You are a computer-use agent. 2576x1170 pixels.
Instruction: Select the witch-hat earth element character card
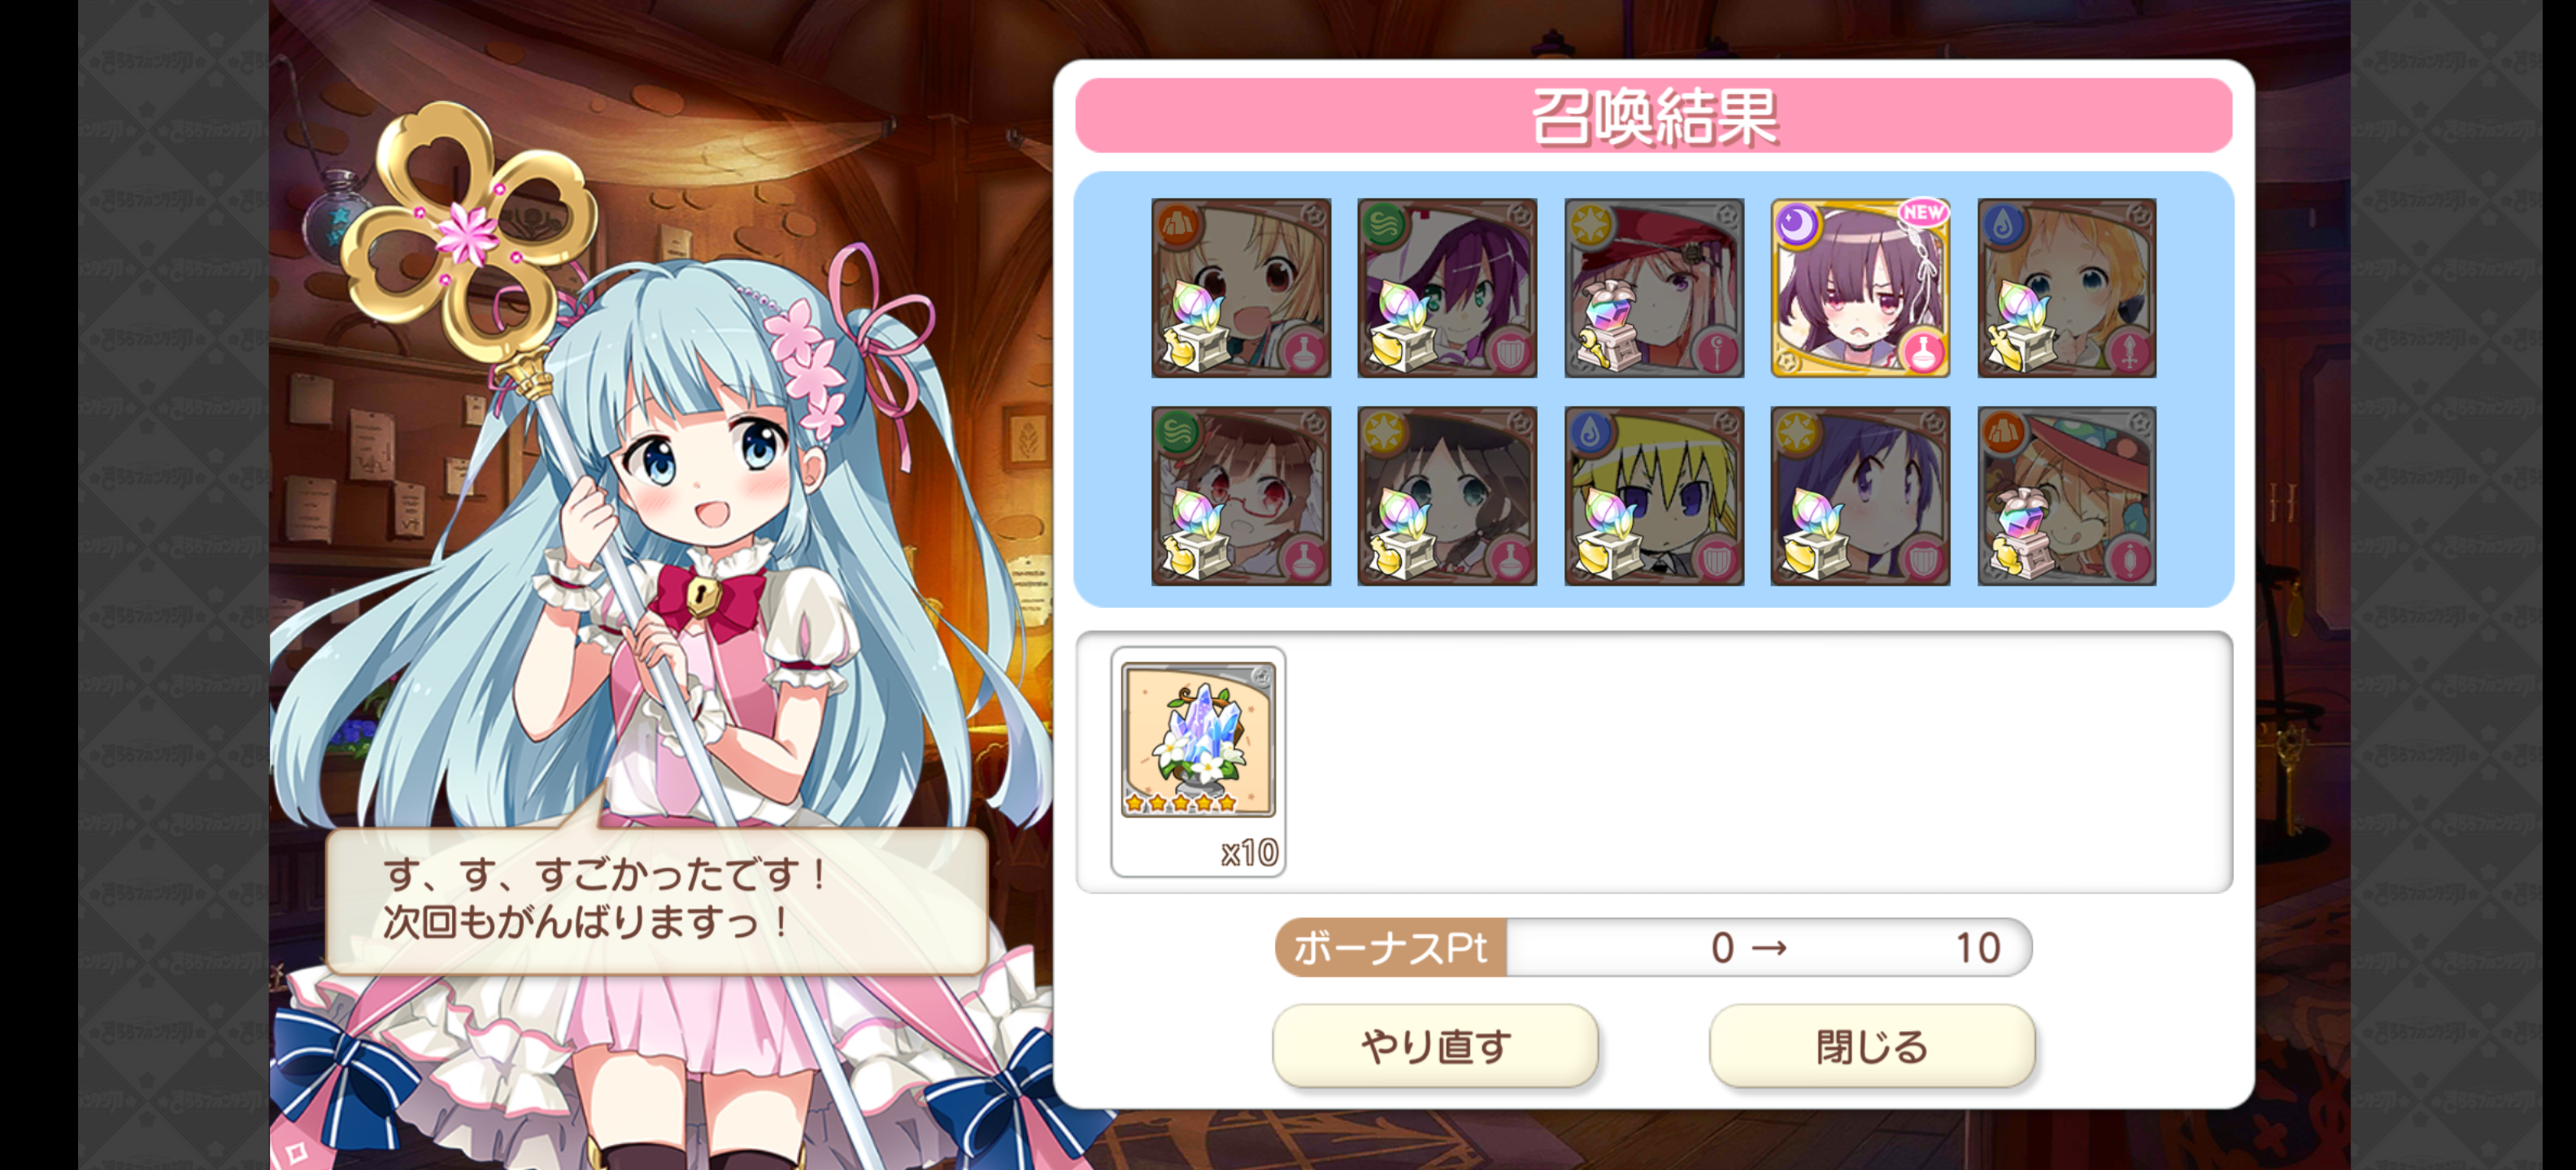[2067, 496]
